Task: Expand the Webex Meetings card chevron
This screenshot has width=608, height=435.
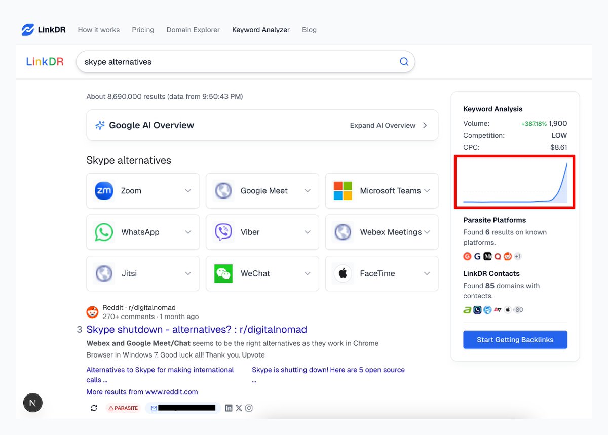Action: coord(427,232)
